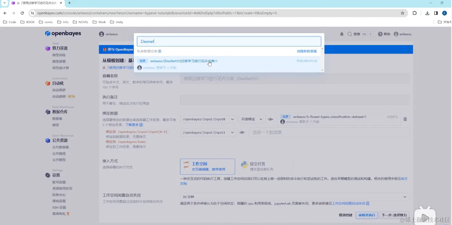Toggle the browser side panel icon

(436, 13)
